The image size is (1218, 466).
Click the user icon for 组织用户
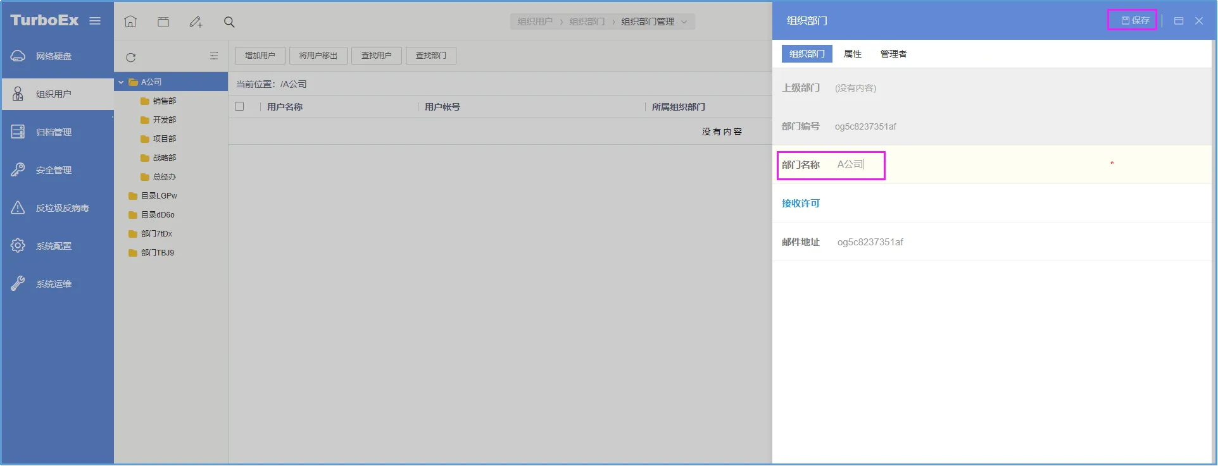point(18,94)
